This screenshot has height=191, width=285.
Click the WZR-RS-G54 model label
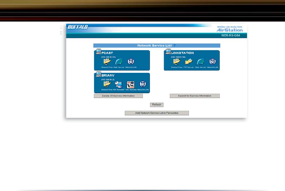coord(230,35)
